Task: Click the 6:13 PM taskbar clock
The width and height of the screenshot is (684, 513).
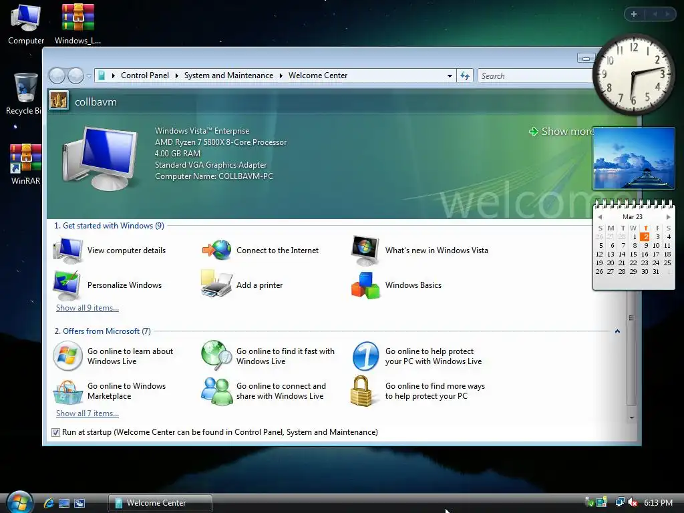Action: click(x=658, y=502)
